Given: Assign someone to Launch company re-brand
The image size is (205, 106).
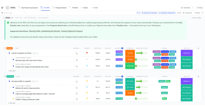Looking at the screenshot, I should (x=76, y=53).
